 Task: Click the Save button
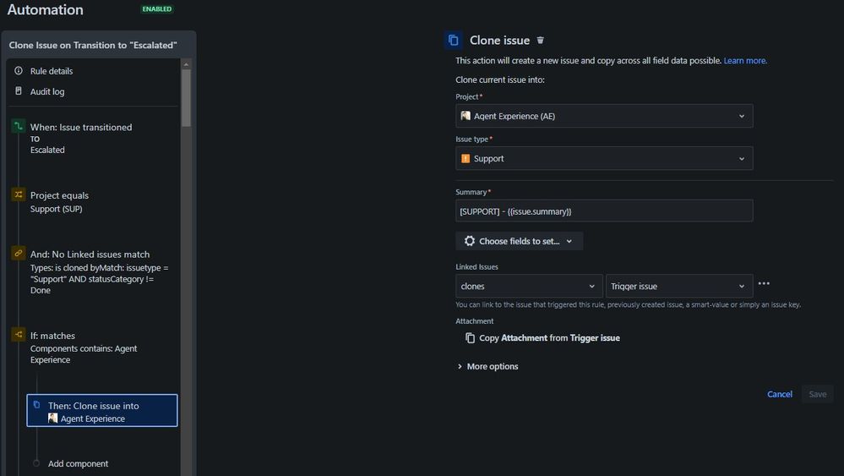[817, 394]
